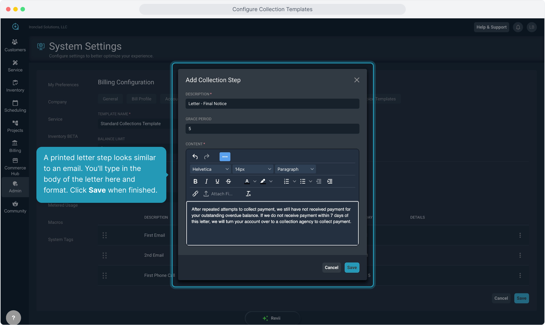Save the collection step in dialog
The height and width of the screenshot is (325, 545).
[x=352, y=268]
